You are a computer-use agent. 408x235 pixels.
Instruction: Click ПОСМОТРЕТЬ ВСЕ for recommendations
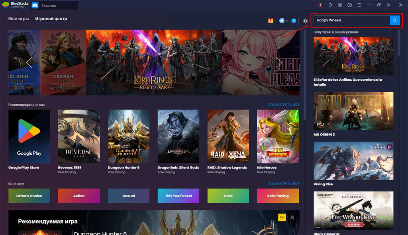coord(283,105)
